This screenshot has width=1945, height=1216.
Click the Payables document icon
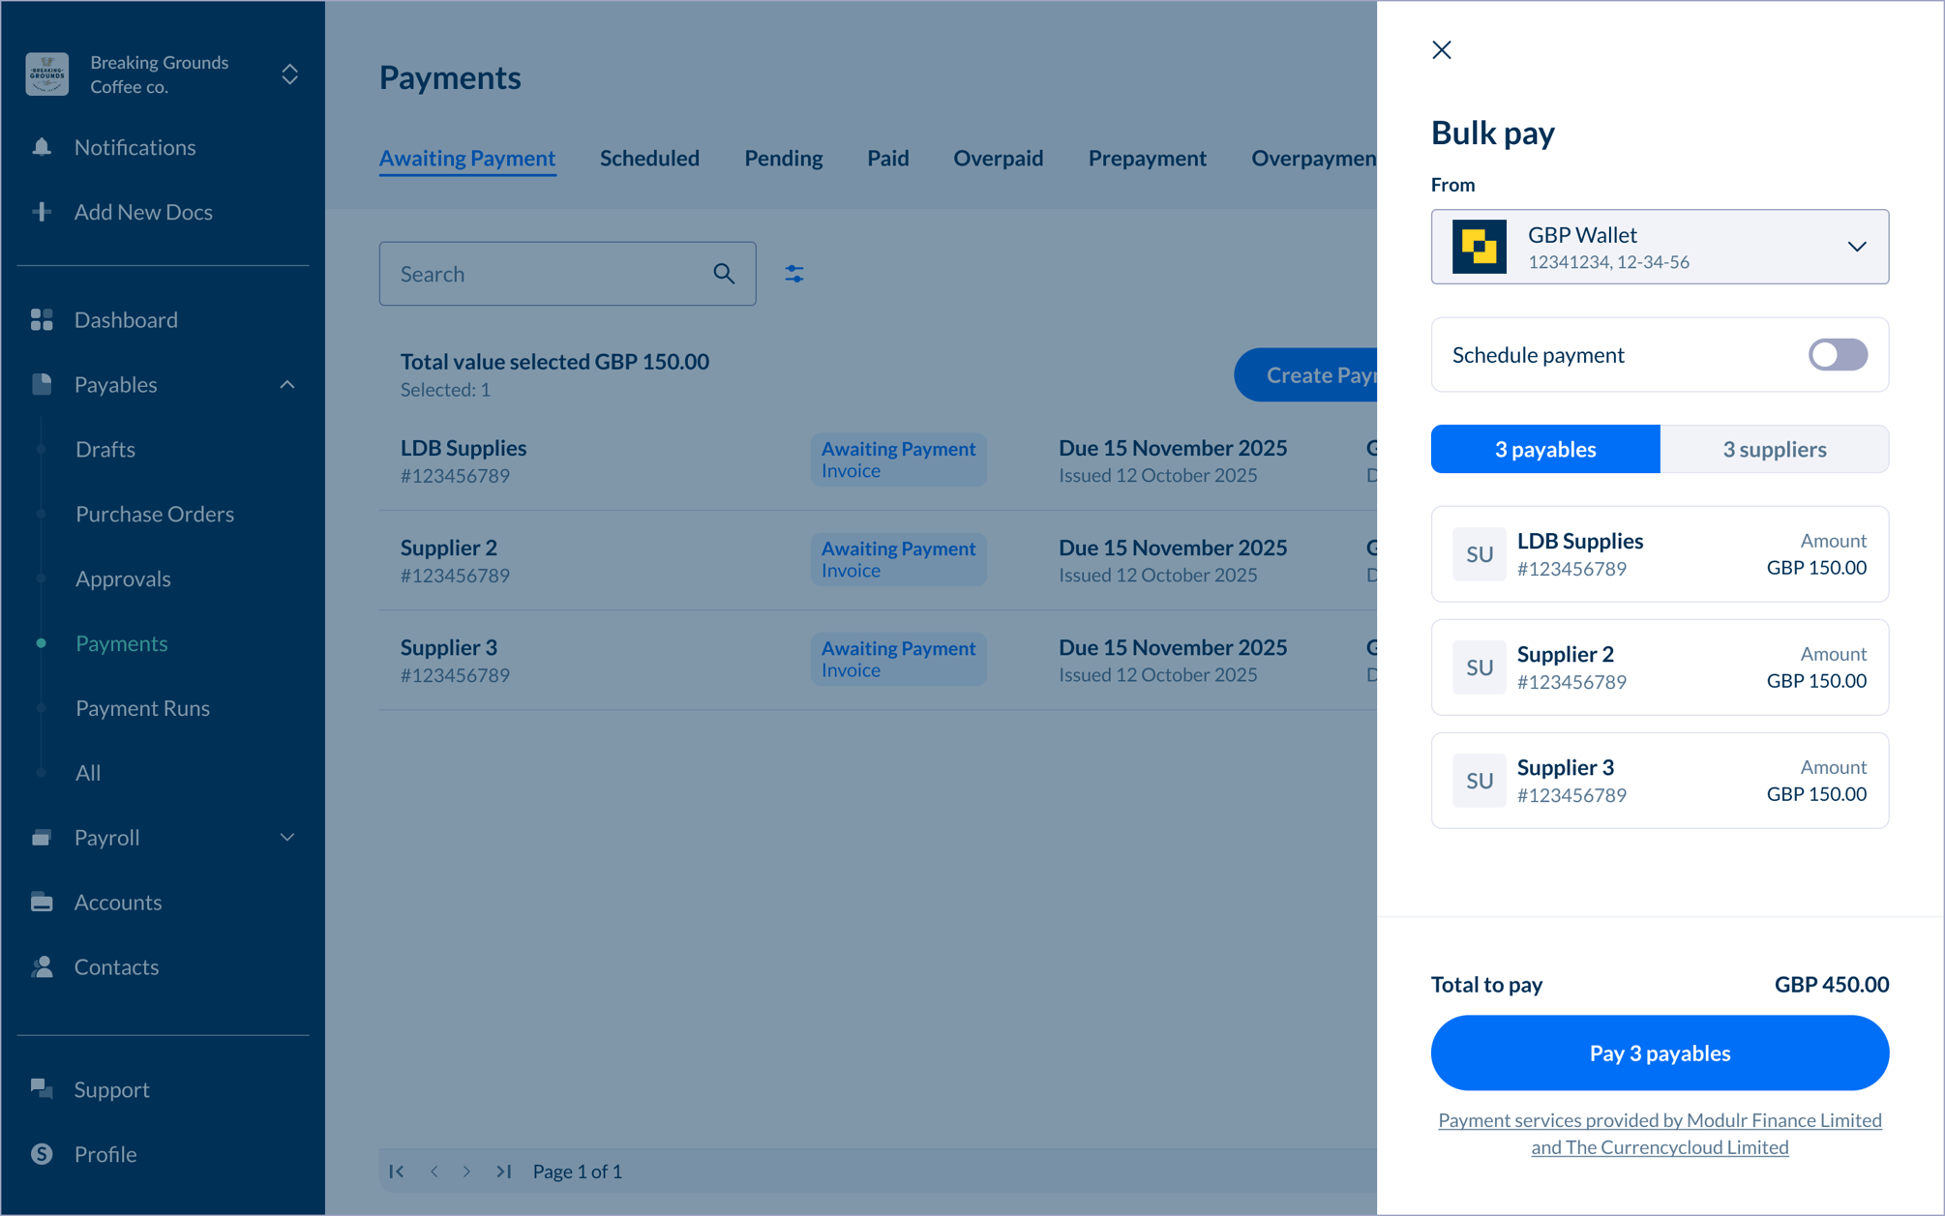(x=42, y=384)
